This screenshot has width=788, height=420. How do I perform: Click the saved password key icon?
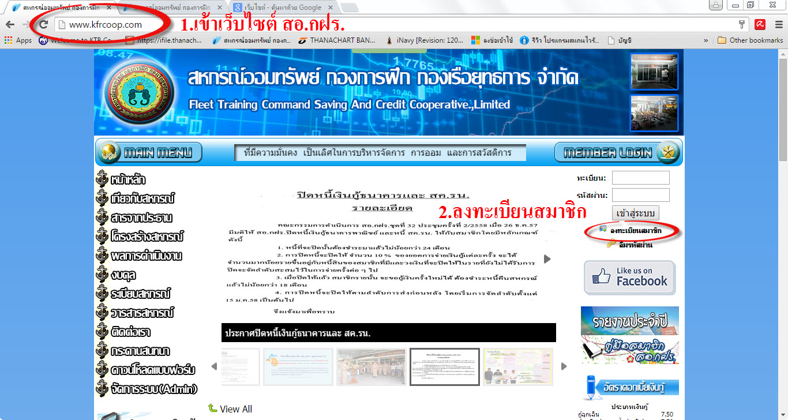[x=742, y=25]
